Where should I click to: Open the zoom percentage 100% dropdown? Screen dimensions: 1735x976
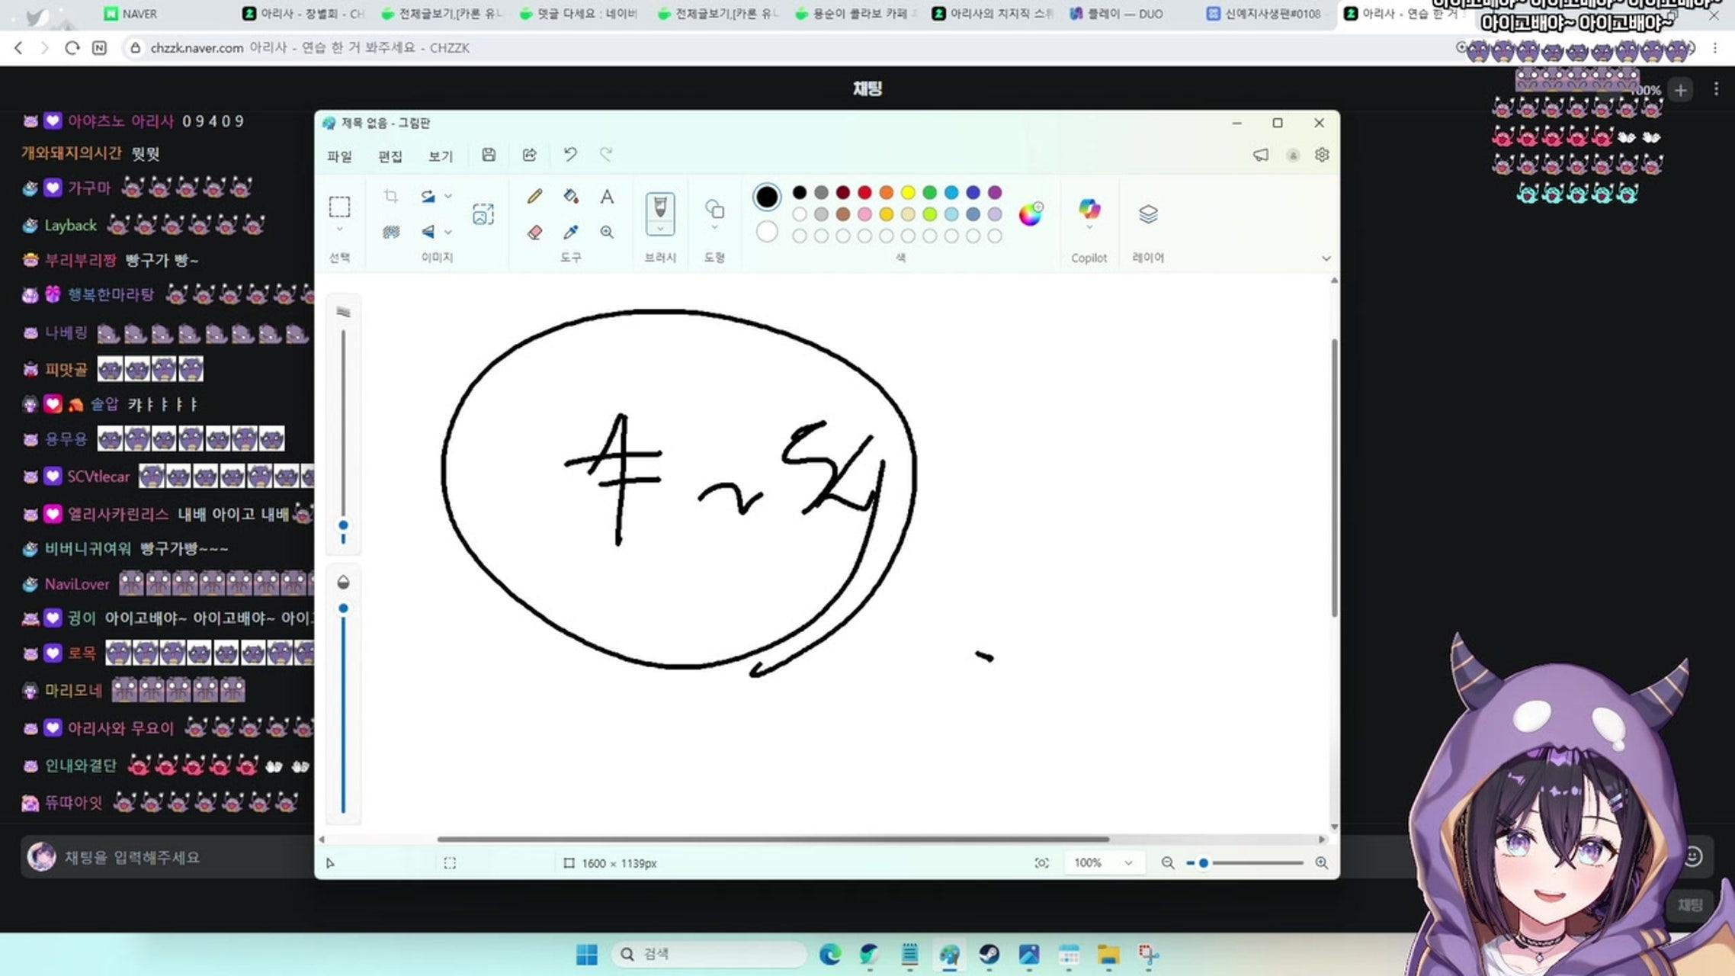pos(1128,863)
